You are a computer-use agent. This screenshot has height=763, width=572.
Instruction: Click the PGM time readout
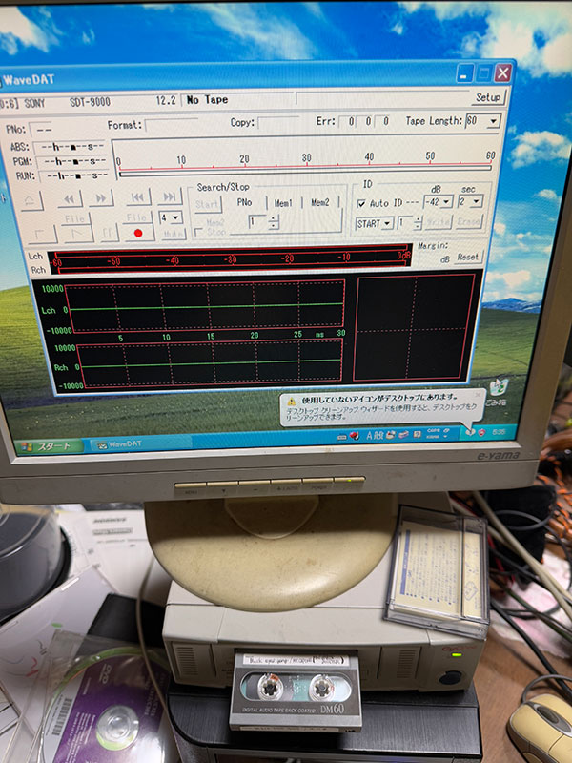point(73,160)
